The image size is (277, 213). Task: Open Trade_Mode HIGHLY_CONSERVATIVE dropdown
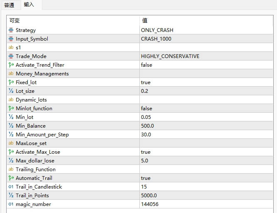(x=170, y=56)
